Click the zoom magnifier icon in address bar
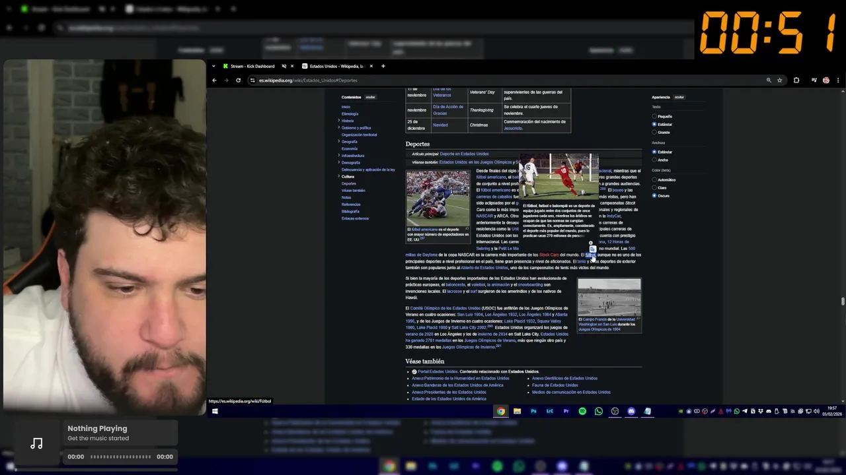Screen dimensions: 846x475 pyautogui.click(x=769, y=80)
